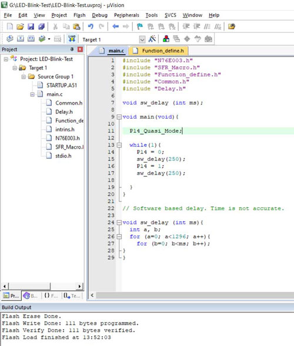Navigate backwards with the blue left arrow

(x=115, y=26)
